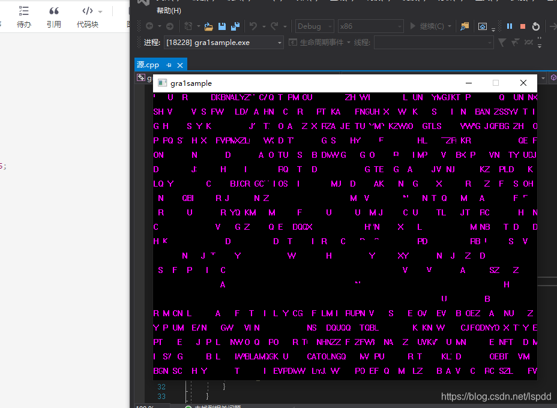Click the diagnostic tools window icon

(x=483, y=26)
